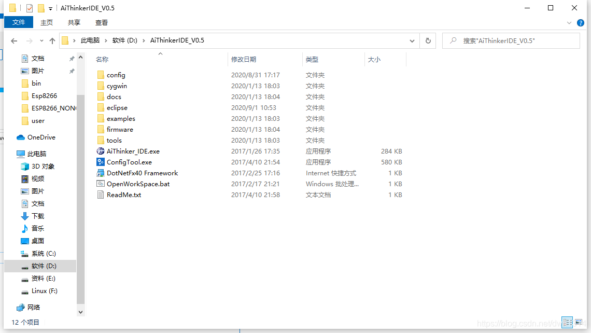Select the docs folder name
This screenshot has height=333, width=591.
click(114, 96)
